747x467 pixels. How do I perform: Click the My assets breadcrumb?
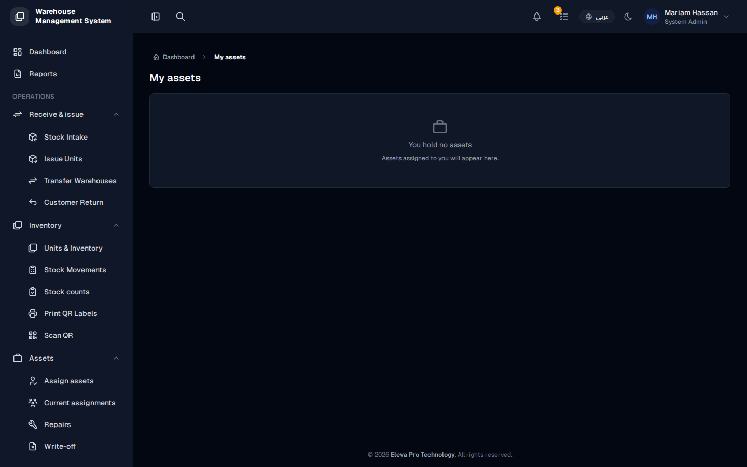tap(230, 57)
